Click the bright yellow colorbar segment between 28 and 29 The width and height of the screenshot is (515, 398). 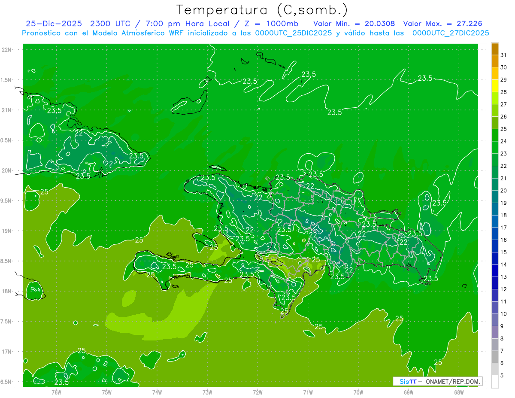point(495,86)
